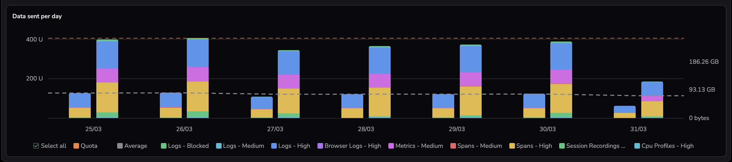Click the 25/03 date axis label
This screenshot has height=162, width=732.
click(x=93, y=129)
